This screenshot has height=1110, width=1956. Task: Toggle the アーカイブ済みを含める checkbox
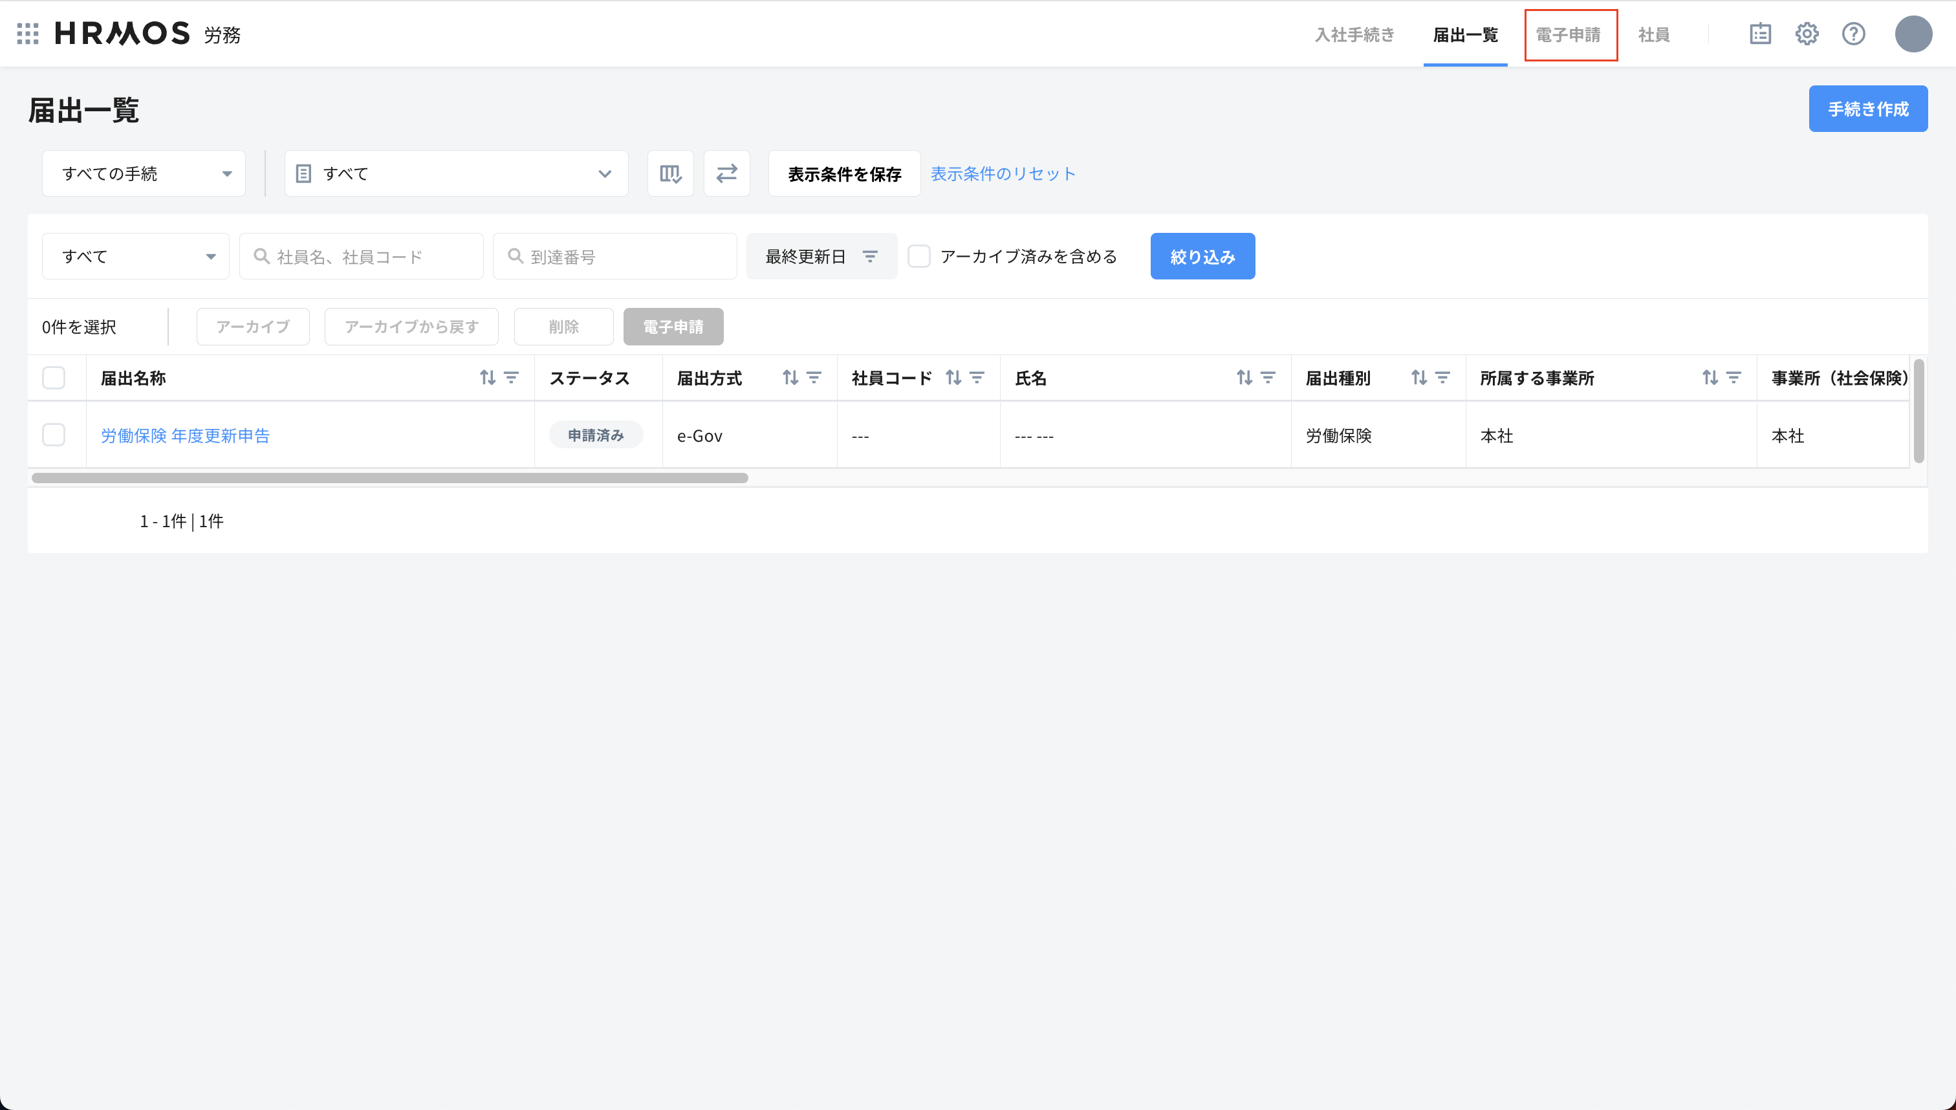point(919,256)
